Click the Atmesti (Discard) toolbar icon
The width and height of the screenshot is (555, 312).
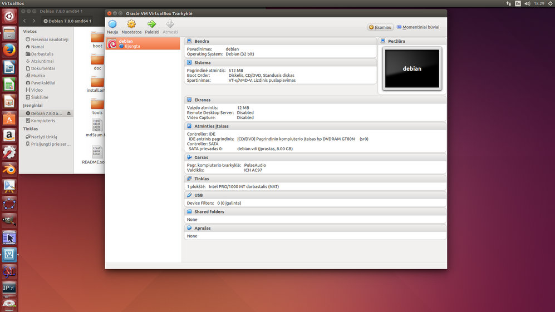click(x=170, y=24)
